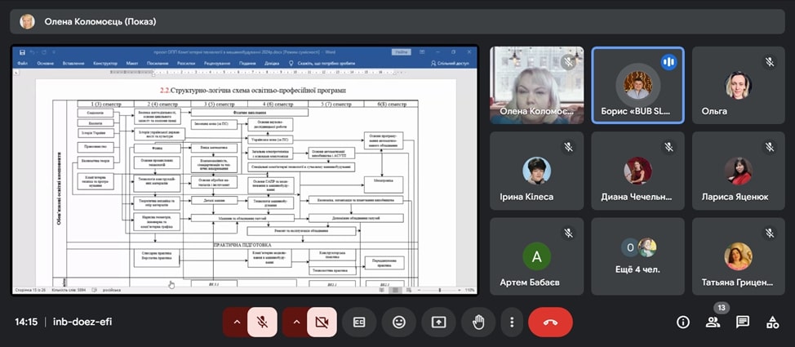Click the Save icon in Word title bar
The height and width of the screenshot is (347, 795).
click(22, 52)
